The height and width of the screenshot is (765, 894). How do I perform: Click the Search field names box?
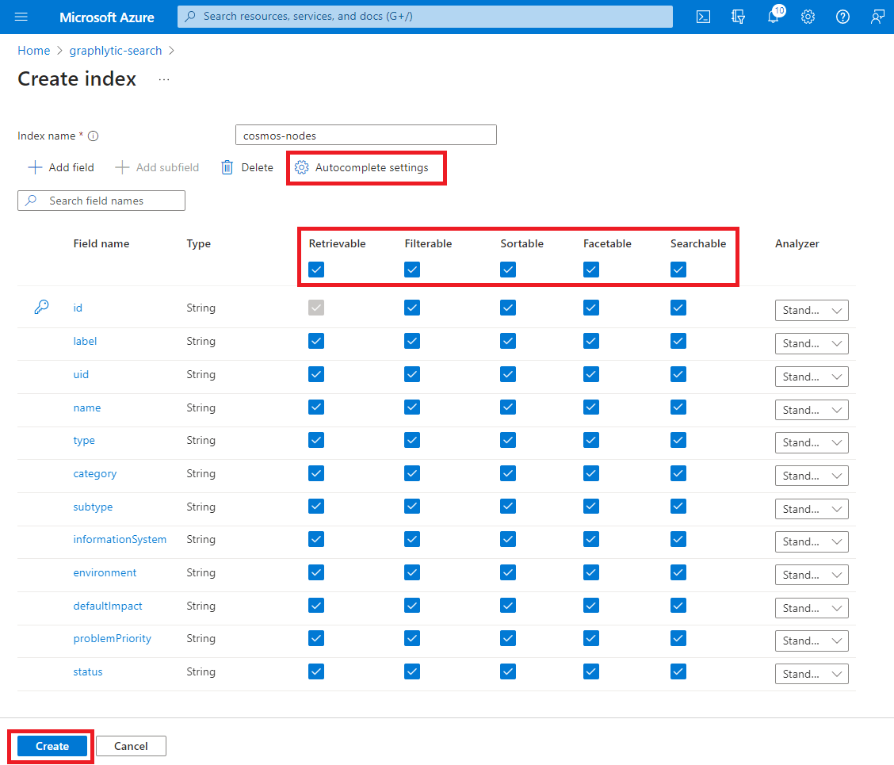101,201
